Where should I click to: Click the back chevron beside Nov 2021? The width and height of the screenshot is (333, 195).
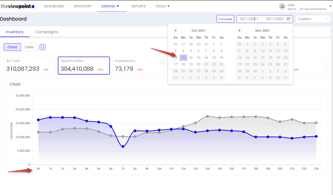click(240, 31)
